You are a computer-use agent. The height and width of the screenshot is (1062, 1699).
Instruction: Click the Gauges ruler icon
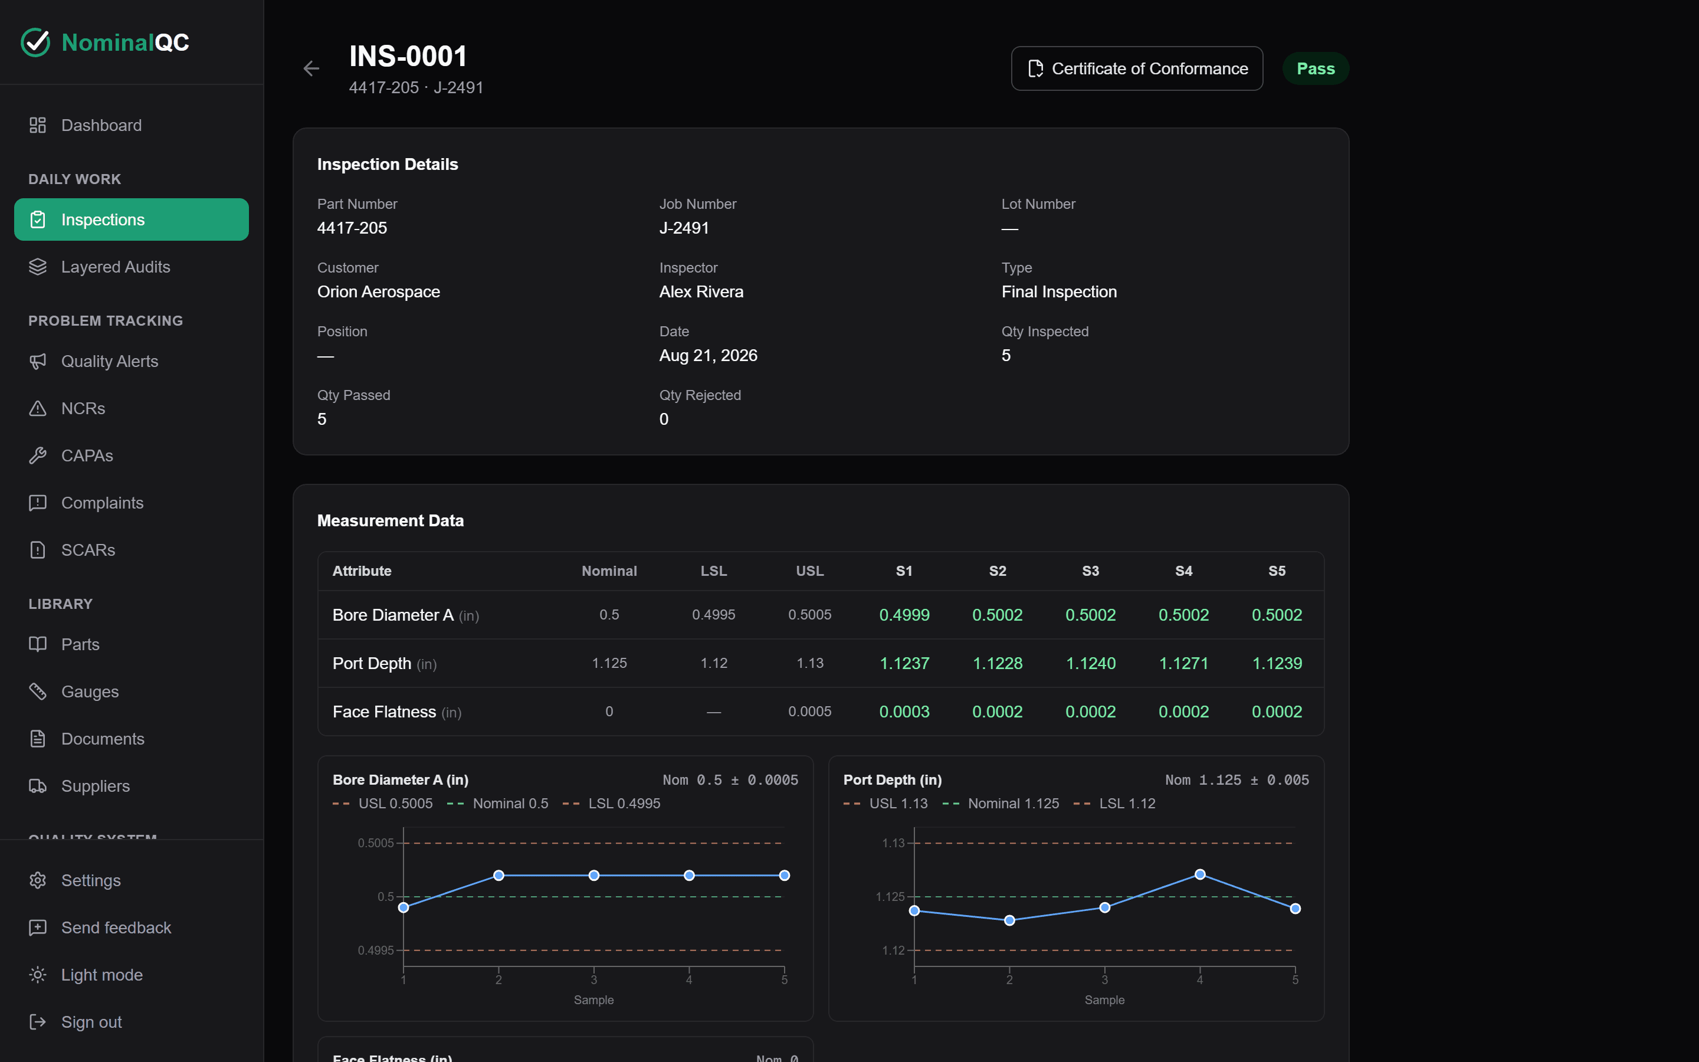(38, 691)
